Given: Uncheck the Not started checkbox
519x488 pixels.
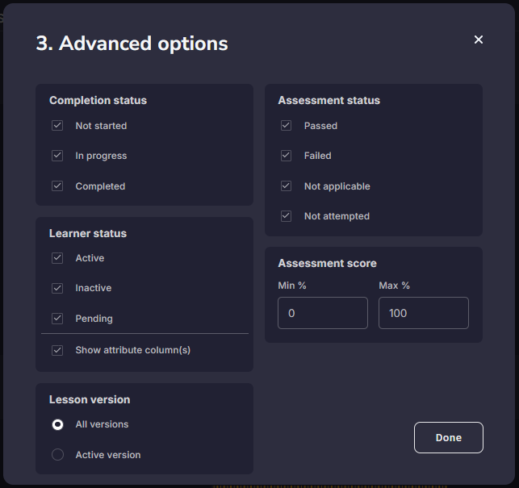Looking at the screenshot, I should [x=57, y=126].
